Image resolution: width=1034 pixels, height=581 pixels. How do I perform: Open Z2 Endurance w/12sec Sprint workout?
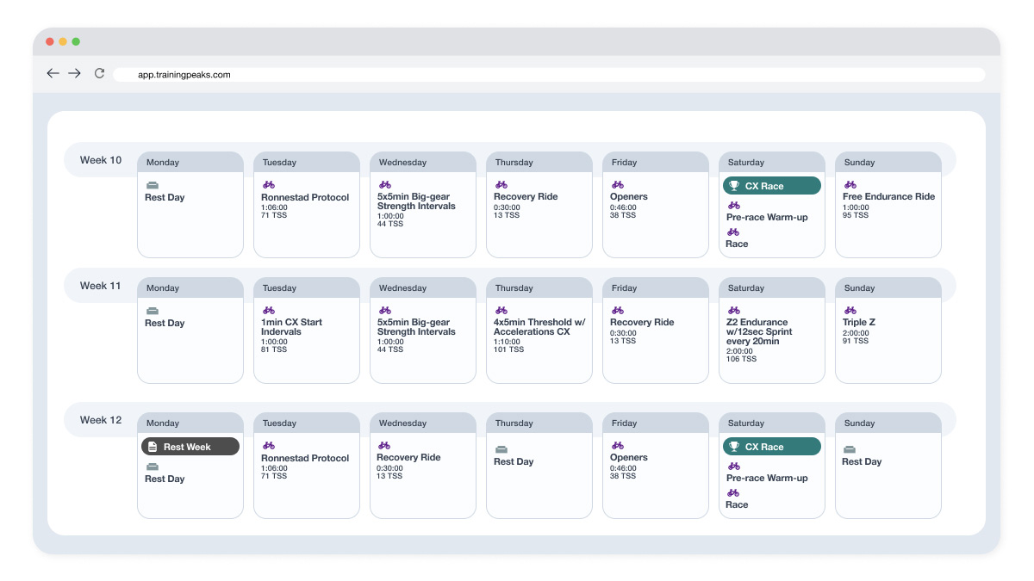click(759, 331)
